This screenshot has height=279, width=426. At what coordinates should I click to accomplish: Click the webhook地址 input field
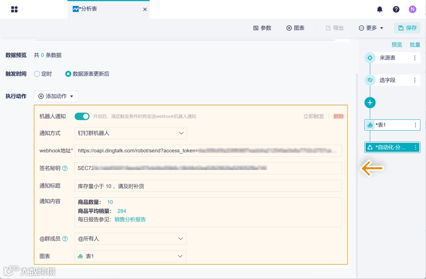(x=208, y=151)
